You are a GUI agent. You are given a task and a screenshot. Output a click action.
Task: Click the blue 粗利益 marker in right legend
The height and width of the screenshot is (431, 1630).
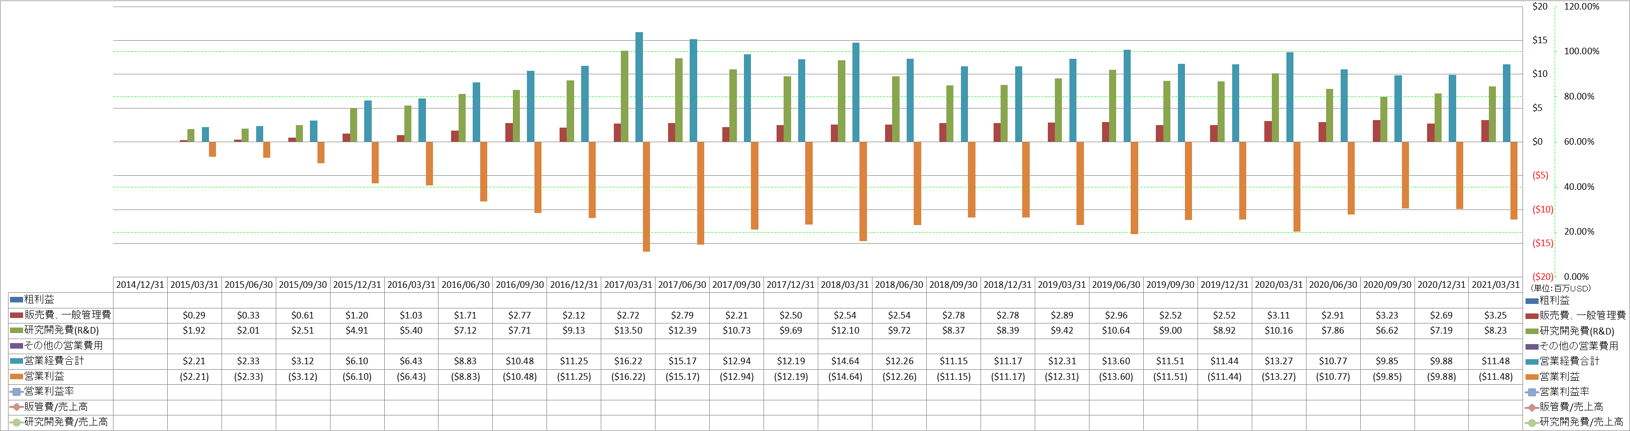coord(1531,300)
